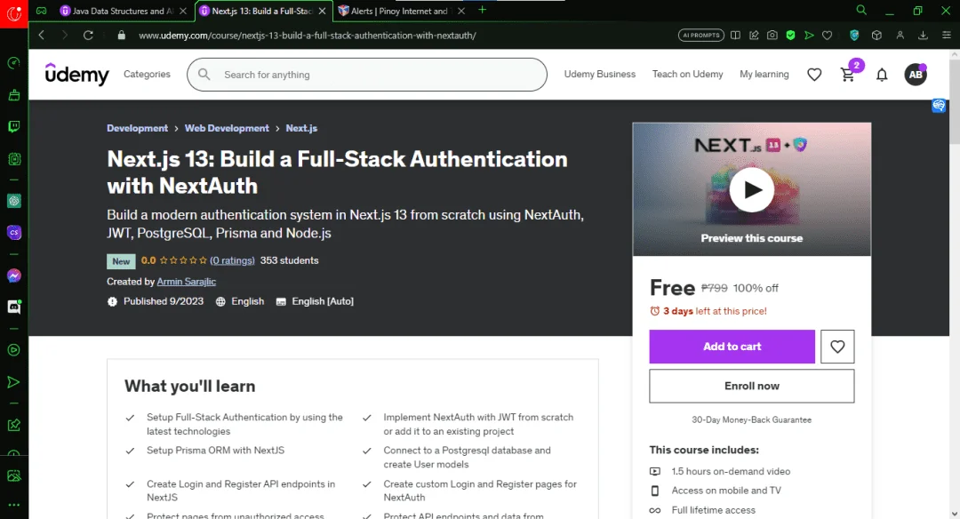The image size is (960, 519).
Task: Add page to bookmarks heart in address bar
Action: (828, 36)
